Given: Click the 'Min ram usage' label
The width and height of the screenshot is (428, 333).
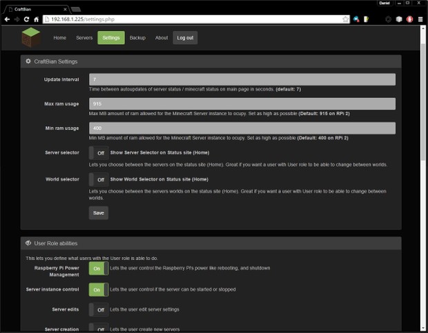Looking at the screenshot, I should coord(62,128).
